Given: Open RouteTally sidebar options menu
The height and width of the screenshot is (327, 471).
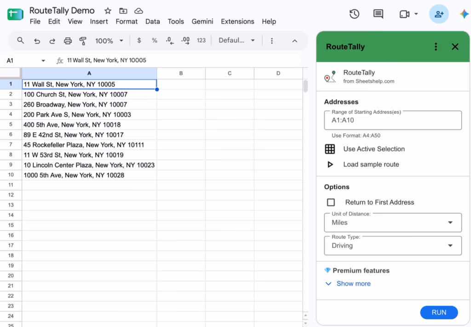Looking at the screenshot, I should (x=436, y=46).
